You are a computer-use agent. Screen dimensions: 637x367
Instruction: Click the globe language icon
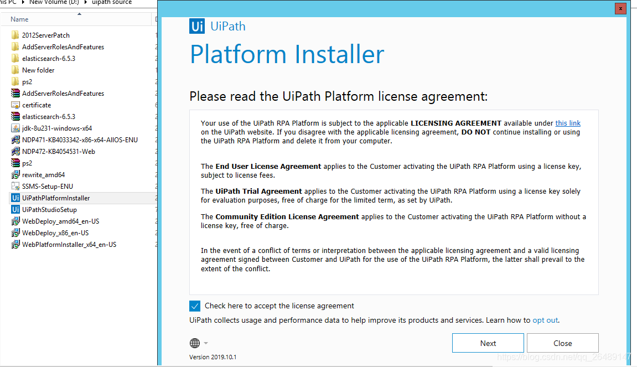[195, 343]
